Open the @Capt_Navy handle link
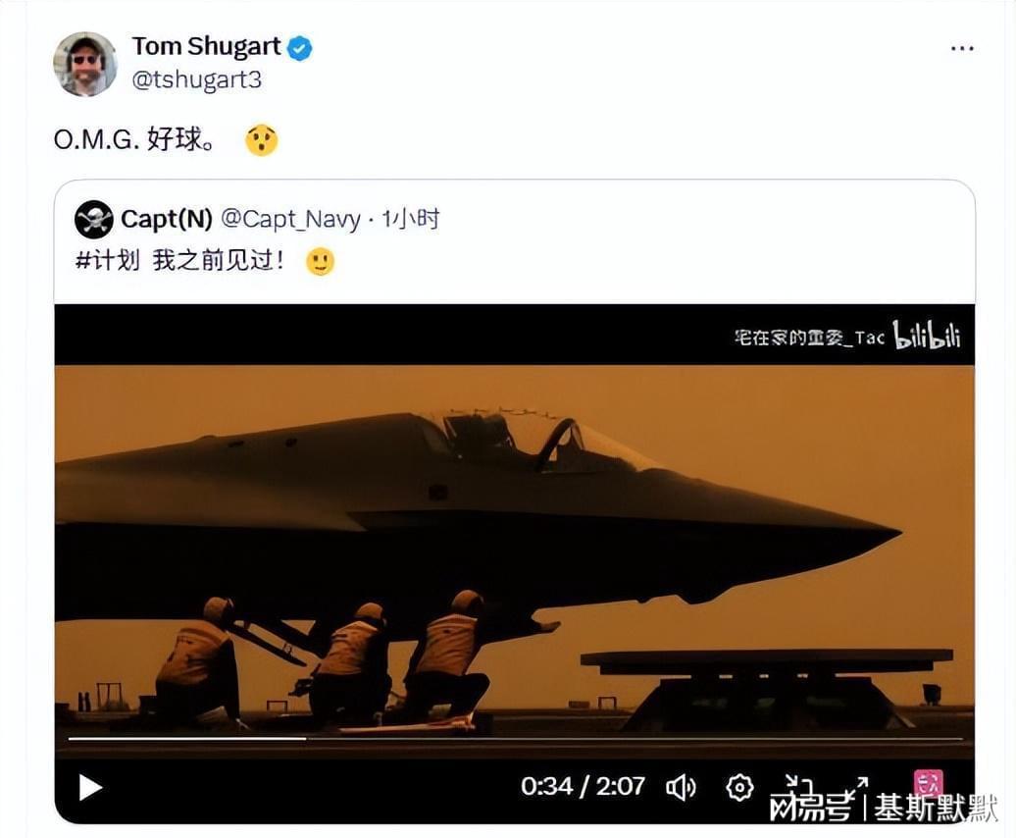The image size is (1016, 838). (290, 219)
